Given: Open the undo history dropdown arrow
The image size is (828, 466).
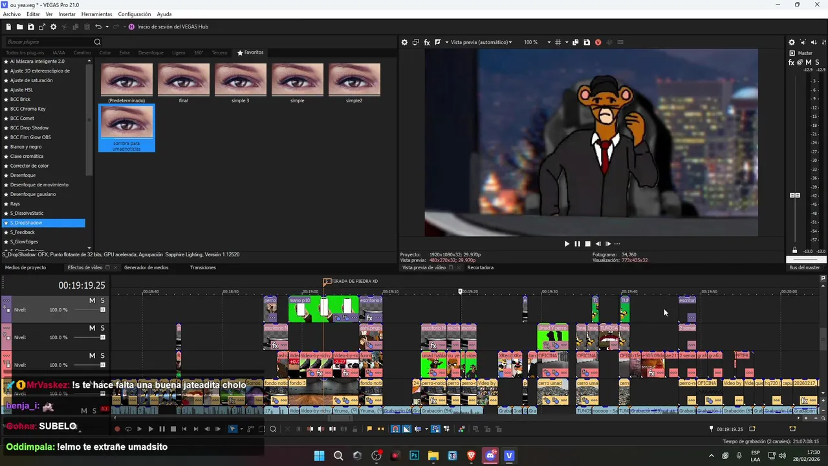Looking at the screenshot, I should point(107,27).
